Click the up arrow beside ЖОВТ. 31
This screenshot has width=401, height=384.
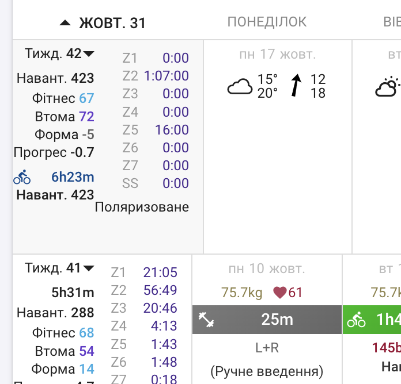(65, 23)
